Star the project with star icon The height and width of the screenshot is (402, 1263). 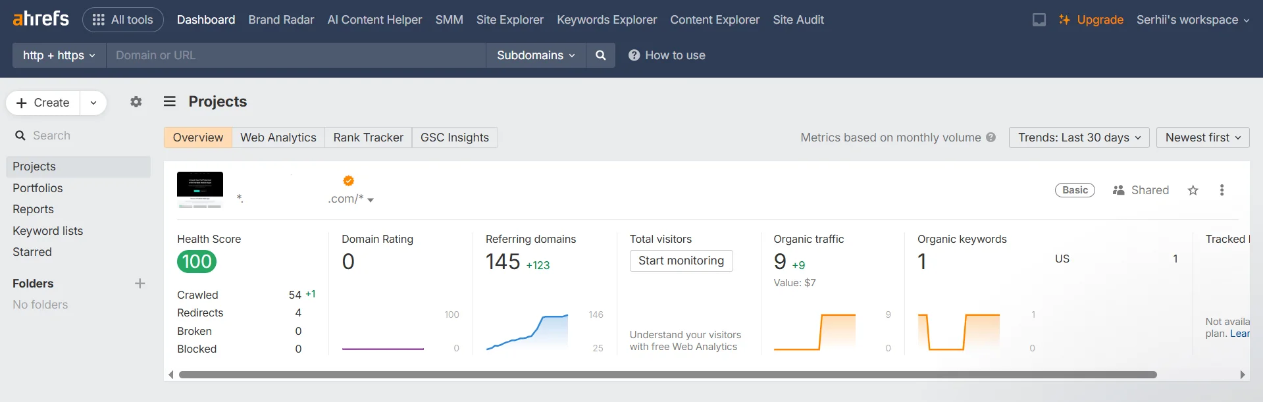point(1193,190)
